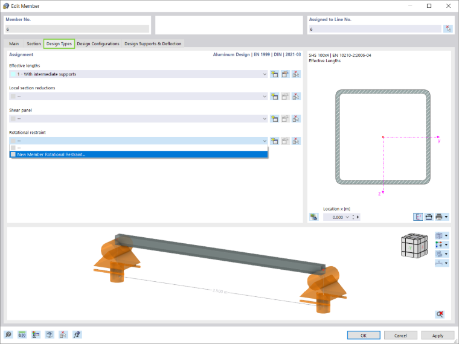Open the color legend settings icon

[36, 334]
